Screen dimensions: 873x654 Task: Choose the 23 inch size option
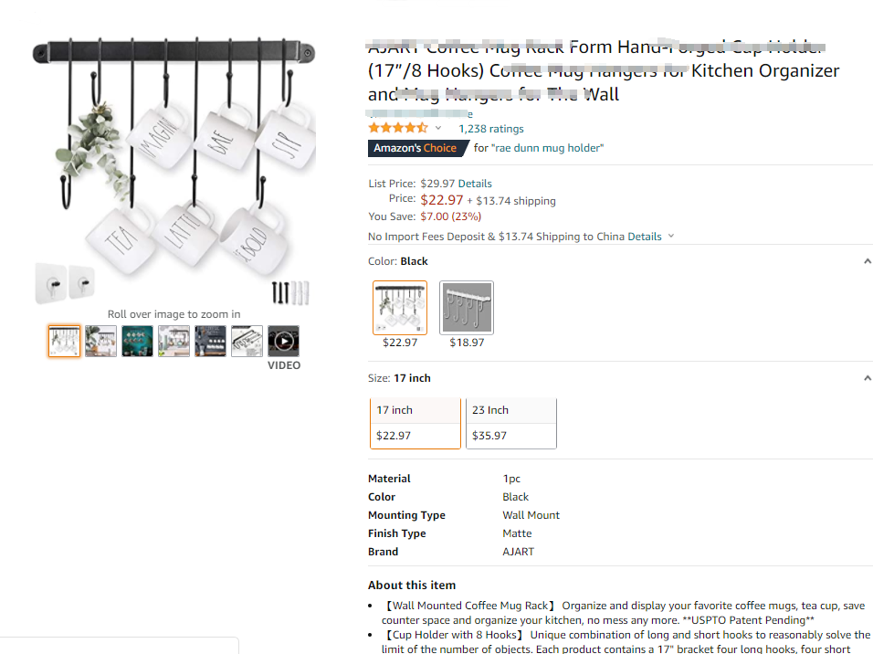(511, 423)
